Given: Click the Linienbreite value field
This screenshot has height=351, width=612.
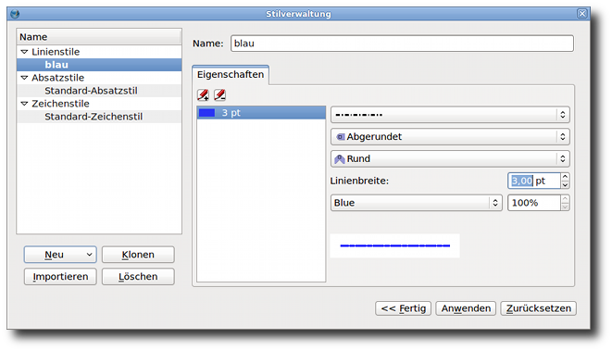Looking at the screenshot, I should click(x=534, y=181).
